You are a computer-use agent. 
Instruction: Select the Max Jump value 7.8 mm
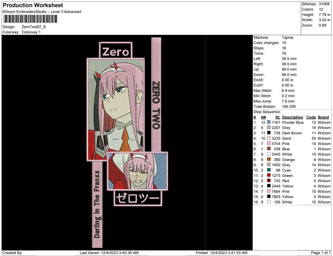(288, 101)
